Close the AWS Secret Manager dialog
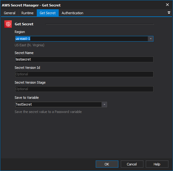Viewport: 173px width, 171px height. pyautogui.click(x=167, y=5)
